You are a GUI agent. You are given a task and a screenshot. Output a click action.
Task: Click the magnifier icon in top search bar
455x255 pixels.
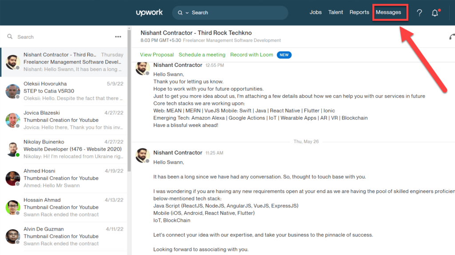180,13
